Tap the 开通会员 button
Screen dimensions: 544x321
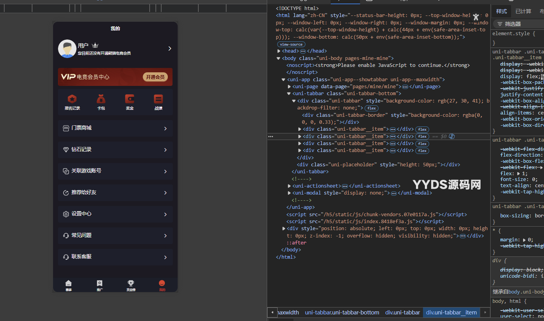tap(155, 77)
